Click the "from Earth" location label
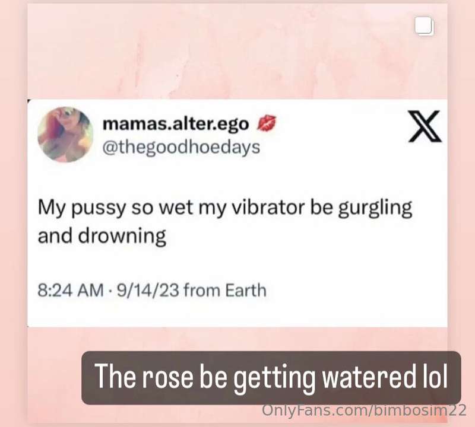The height and width of the screenshot is (427, 475). coord(225,290)
